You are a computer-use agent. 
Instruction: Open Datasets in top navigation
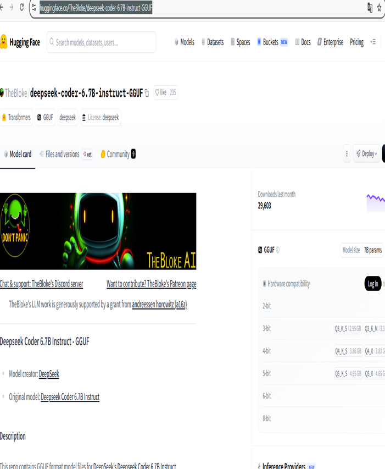tap(213, 42)
